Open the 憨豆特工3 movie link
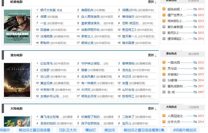This screenshot has height=133, width=208. tap(129, 30)
